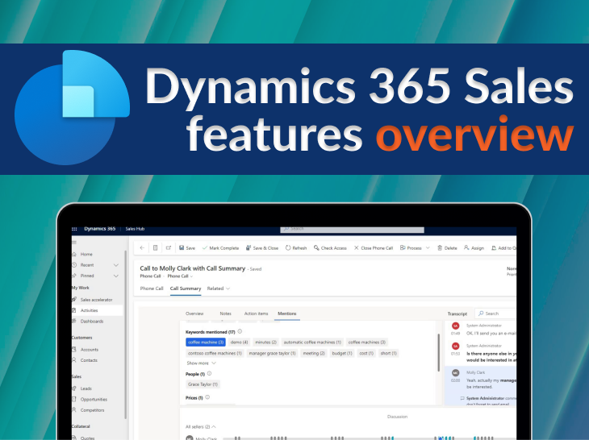Click Close Phone Call command
This screenshot has width=589, height=440.
point(374,248)
